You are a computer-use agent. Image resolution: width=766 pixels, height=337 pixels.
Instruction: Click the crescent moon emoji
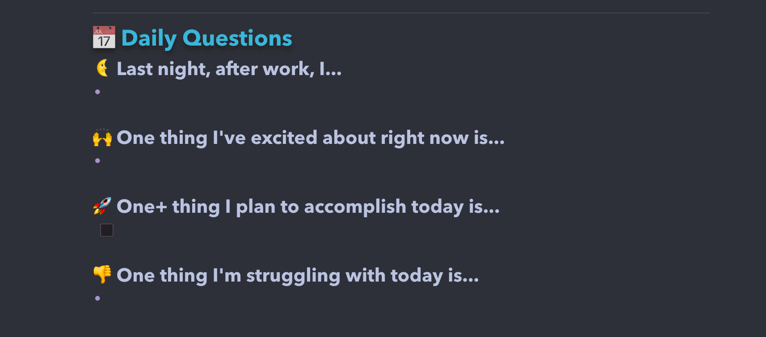(x=103, y=68)
